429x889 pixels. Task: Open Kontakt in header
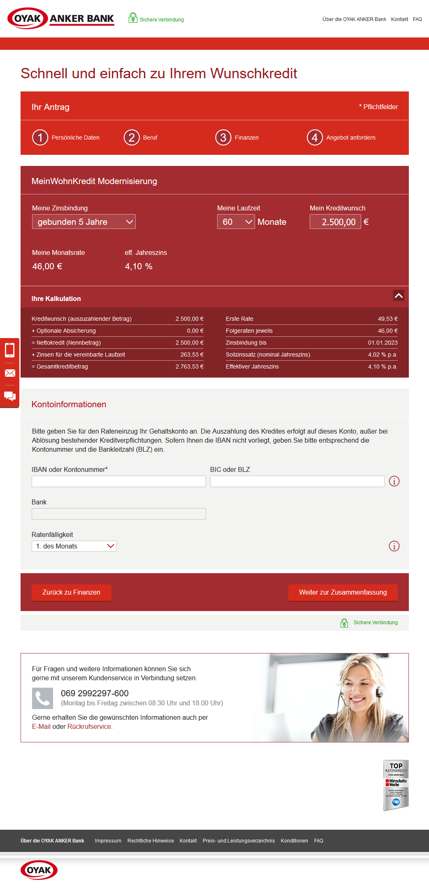(399, 19)
